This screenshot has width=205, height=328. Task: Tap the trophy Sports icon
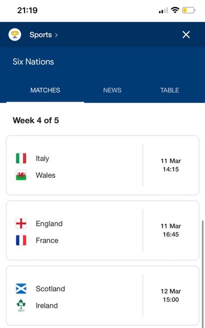(15, 34)
